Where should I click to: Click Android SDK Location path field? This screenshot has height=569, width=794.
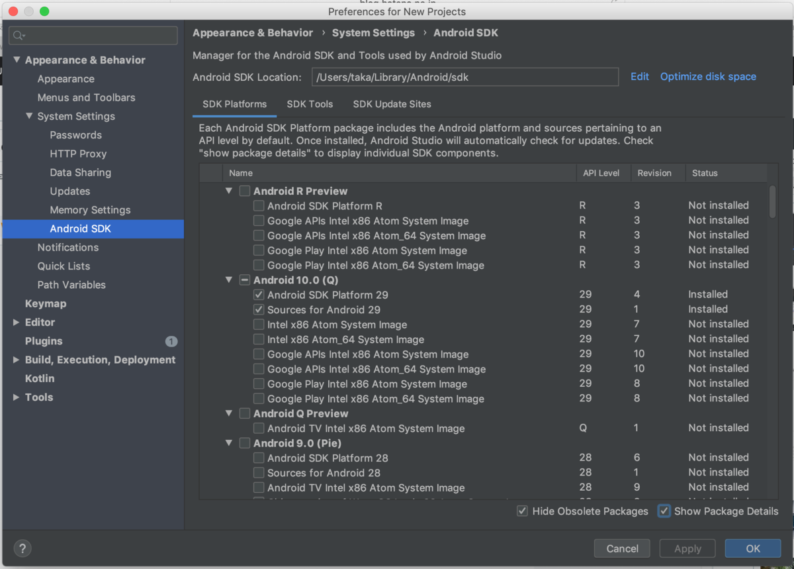click(x=465, y=77)
